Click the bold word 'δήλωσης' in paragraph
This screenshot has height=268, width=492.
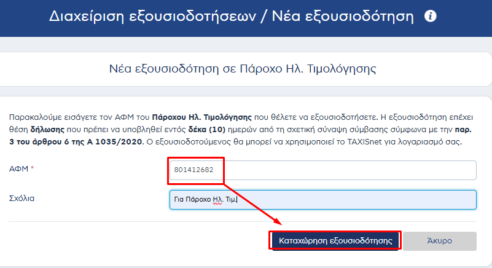pos(47,130)
